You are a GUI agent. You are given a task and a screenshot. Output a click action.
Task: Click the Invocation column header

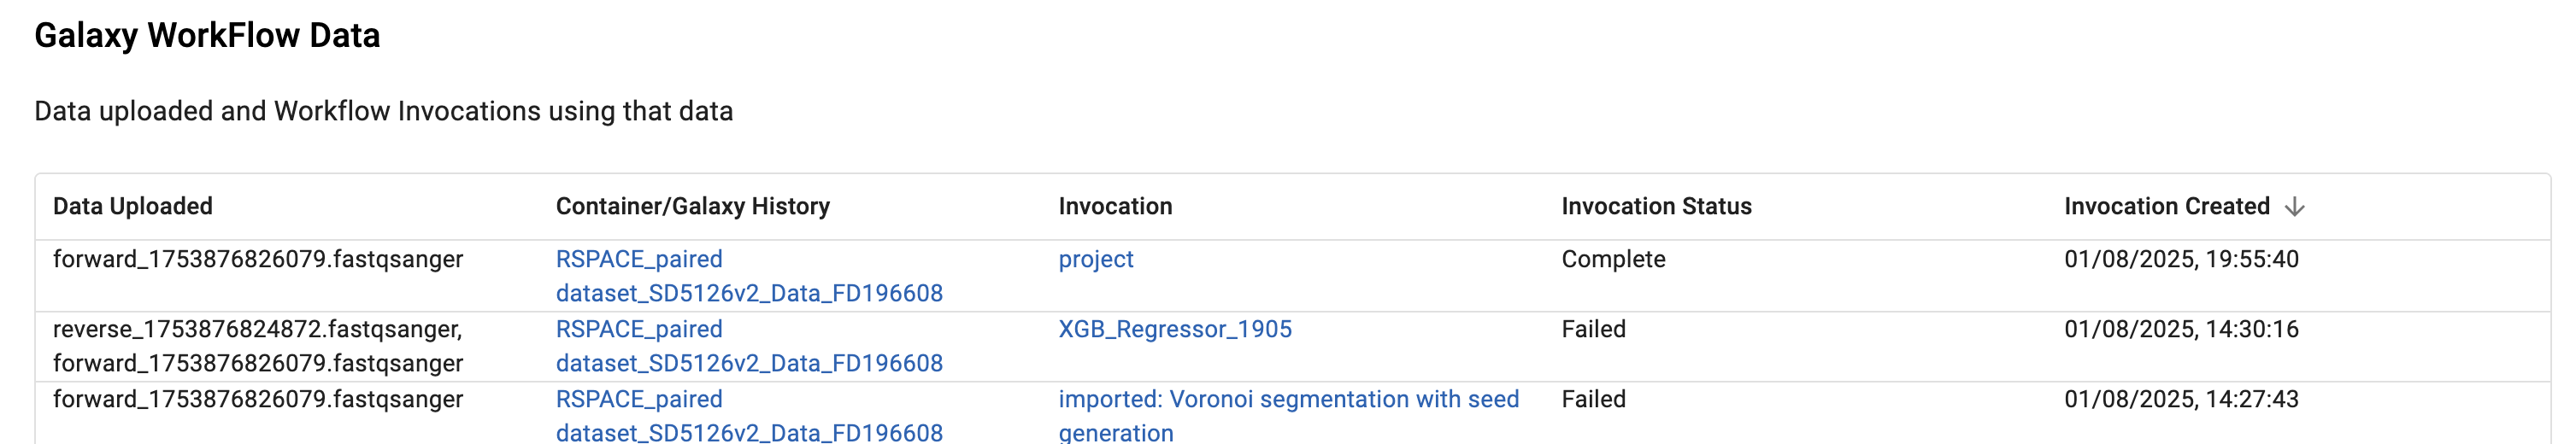coord(1115,207)
